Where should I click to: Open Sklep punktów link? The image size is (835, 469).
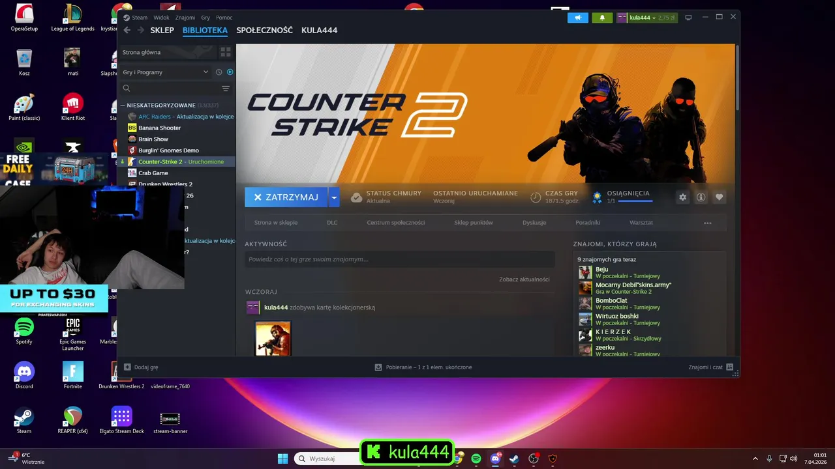tap(474, 223)
